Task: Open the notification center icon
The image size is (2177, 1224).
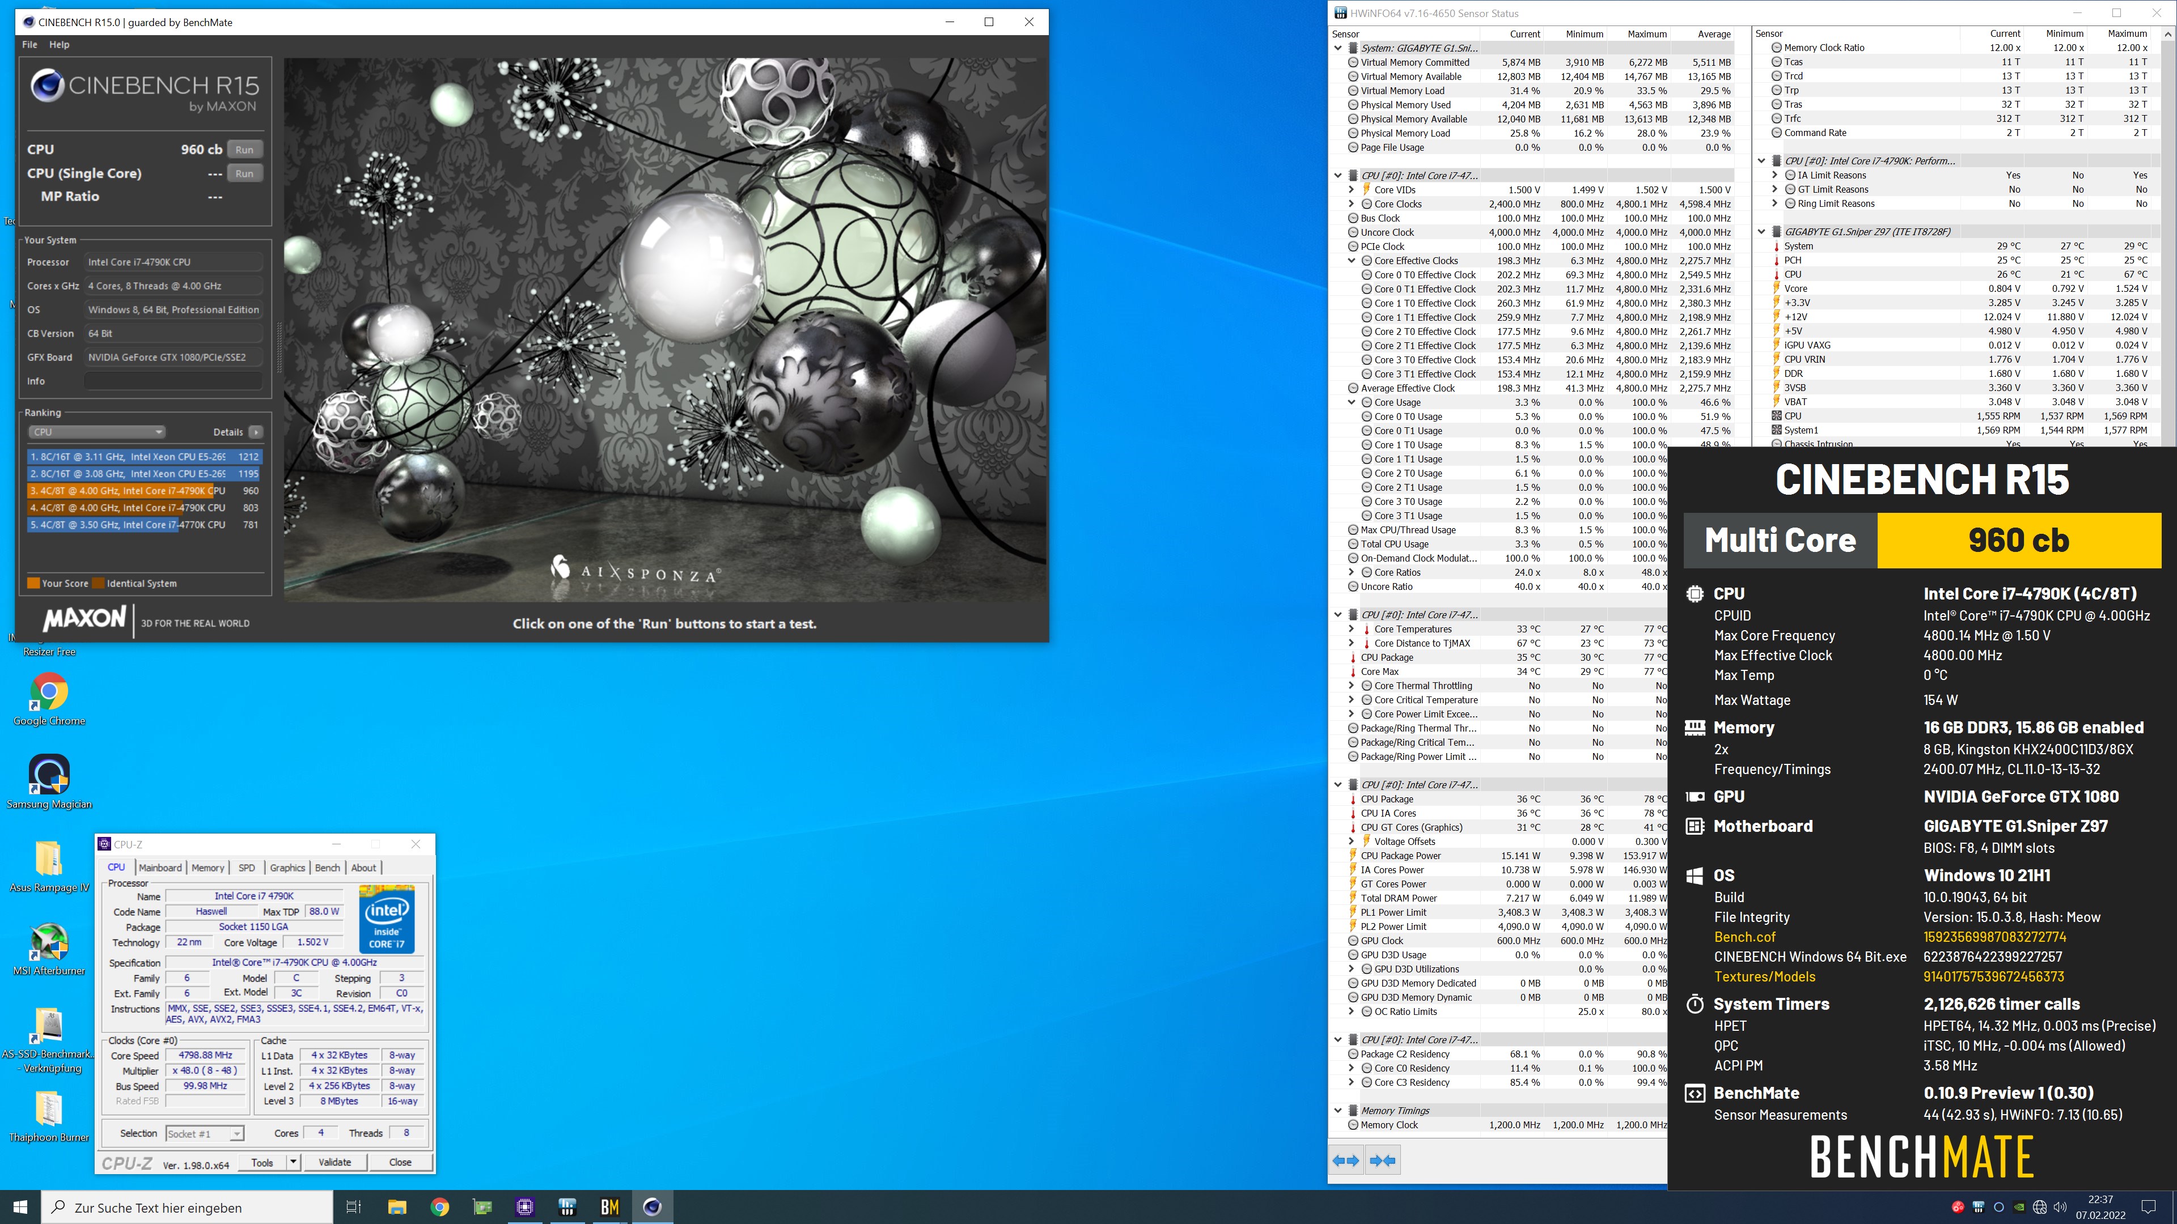Action: 2148,1207
